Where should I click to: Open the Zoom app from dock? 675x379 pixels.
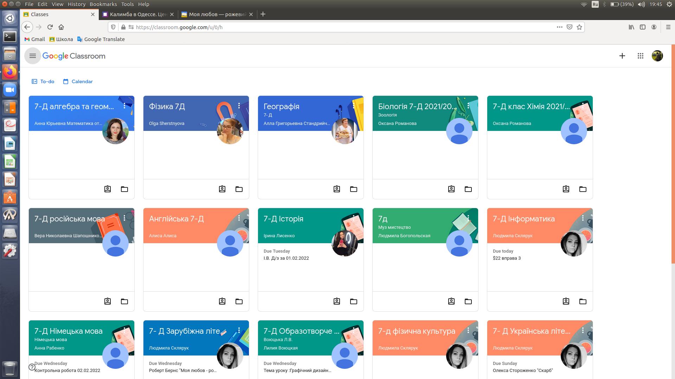10,90
